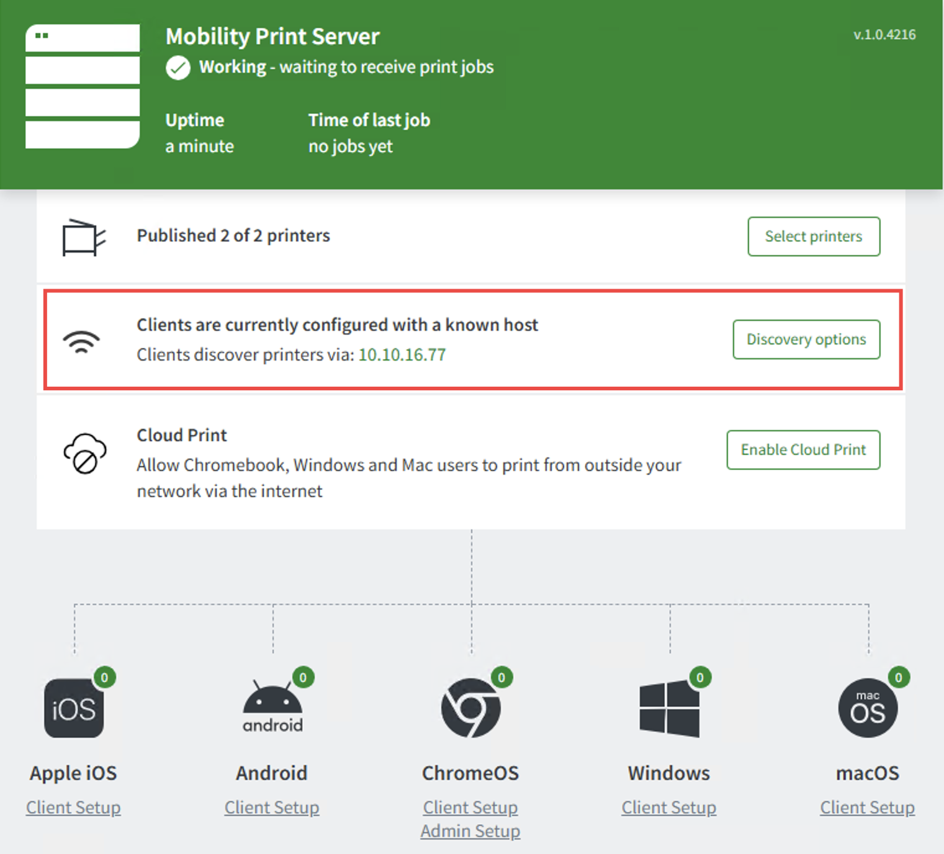Click the Apple iOS label
The width and height of the screenshot is (944, 854).
tap(73, 773)
